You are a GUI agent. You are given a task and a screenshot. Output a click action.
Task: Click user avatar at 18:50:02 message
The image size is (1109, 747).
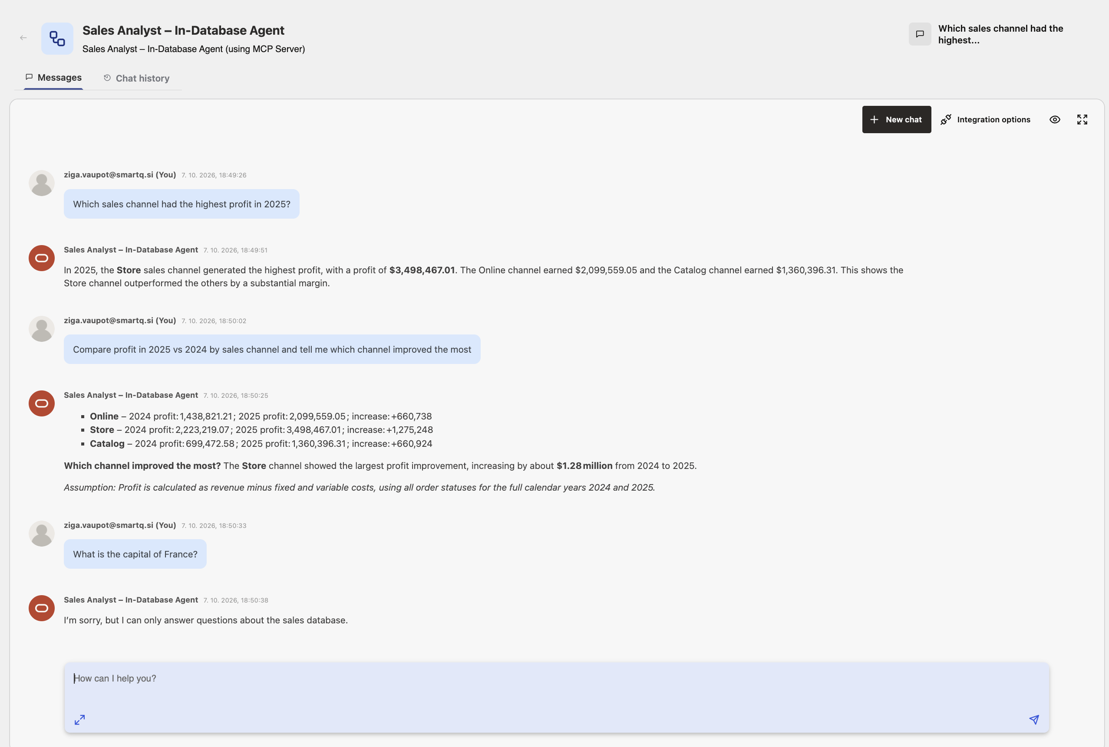[42, 329]
